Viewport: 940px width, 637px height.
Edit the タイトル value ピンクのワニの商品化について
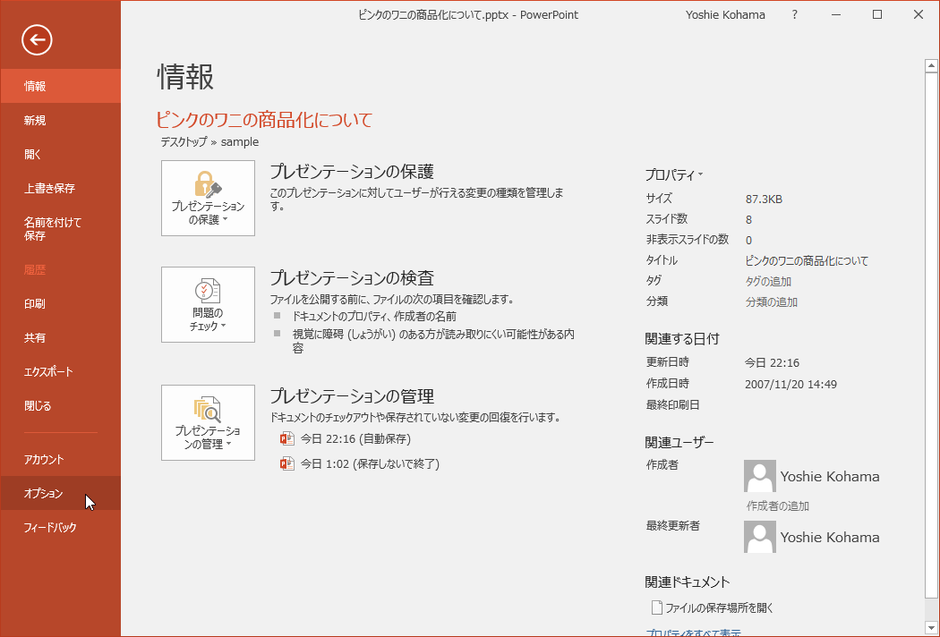pyautogui.click(x=807, y=260)
